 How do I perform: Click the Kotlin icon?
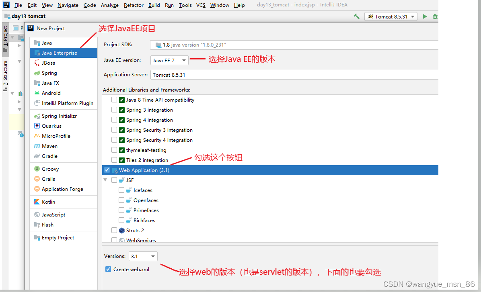coord(37,202)
